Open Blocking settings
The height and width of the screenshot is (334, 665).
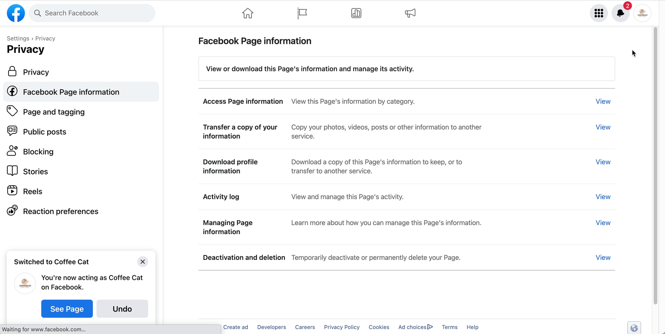(x=81, y=151)
